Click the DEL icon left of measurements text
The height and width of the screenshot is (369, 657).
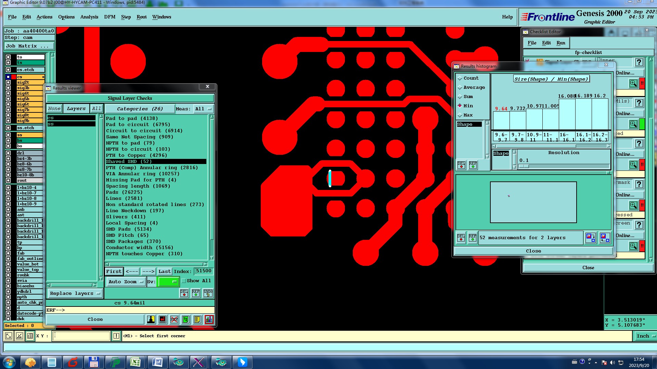coord(461,237)
